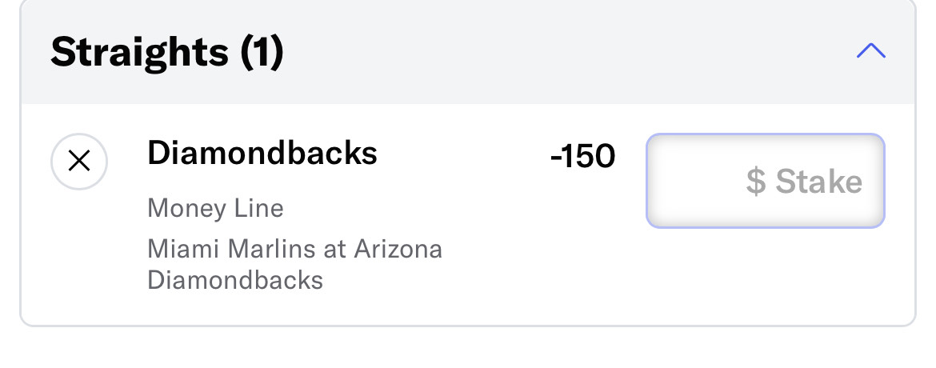Click the Arizona text in the matchup line
Screen dimensions: 936x368
(x=398, y=249)
